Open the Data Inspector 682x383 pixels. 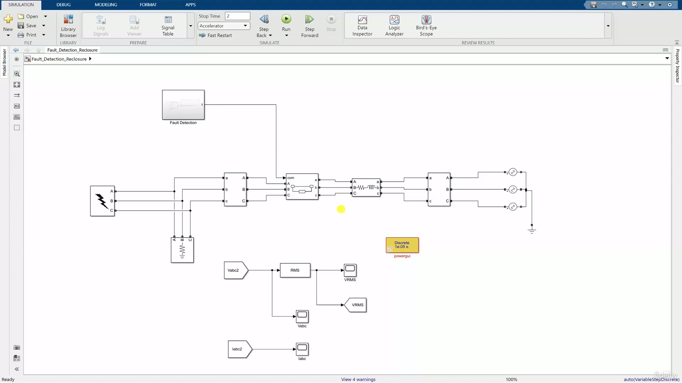pyautogui.click(x=362, y=26)
